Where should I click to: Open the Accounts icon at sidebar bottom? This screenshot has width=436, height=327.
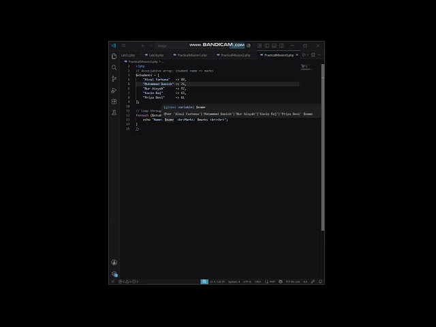pos(114,262)
